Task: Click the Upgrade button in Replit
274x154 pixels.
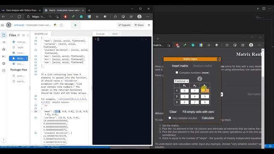Action: [125, 25]
